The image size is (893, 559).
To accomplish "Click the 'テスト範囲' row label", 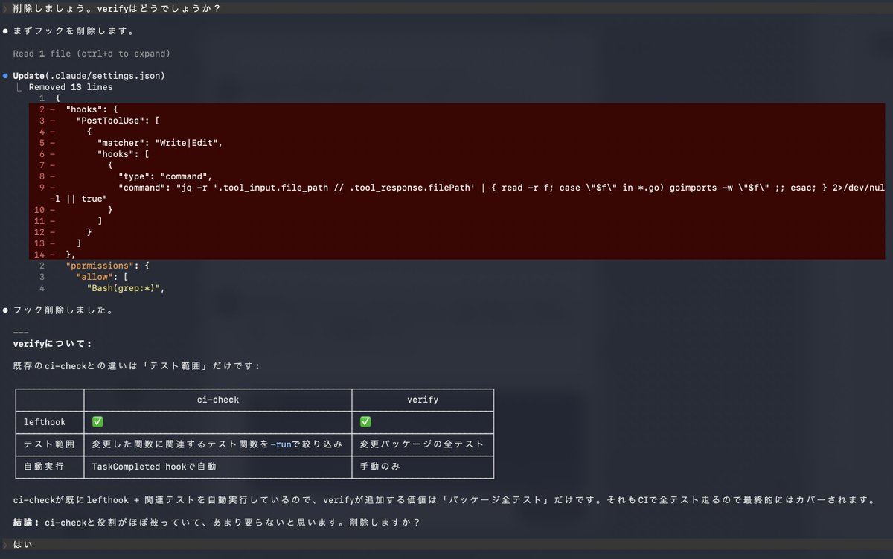I will click(x=49, y=444).
